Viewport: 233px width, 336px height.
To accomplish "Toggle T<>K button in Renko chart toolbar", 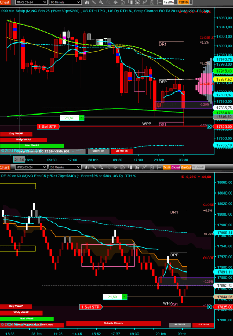I will (x=166, y=167).
